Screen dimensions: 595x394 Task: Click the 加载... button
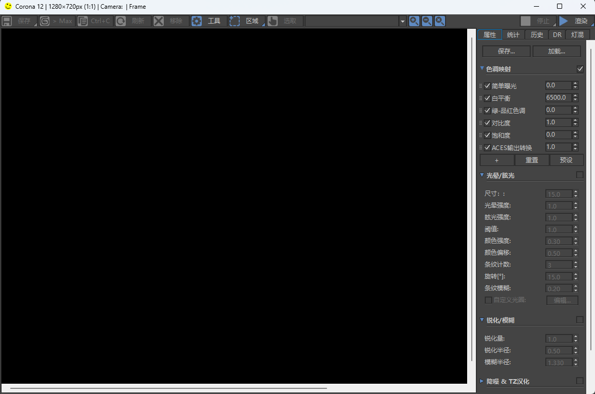(556, 51)
